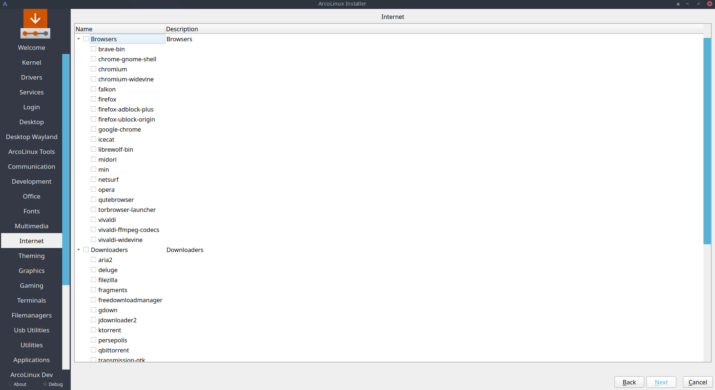715x390 pixels.
Task: Switch to the Drivers section
Action: tap(32, 77)
